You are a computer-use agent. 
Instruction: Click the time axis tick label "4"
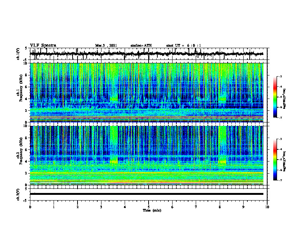[x=125, y=207]
